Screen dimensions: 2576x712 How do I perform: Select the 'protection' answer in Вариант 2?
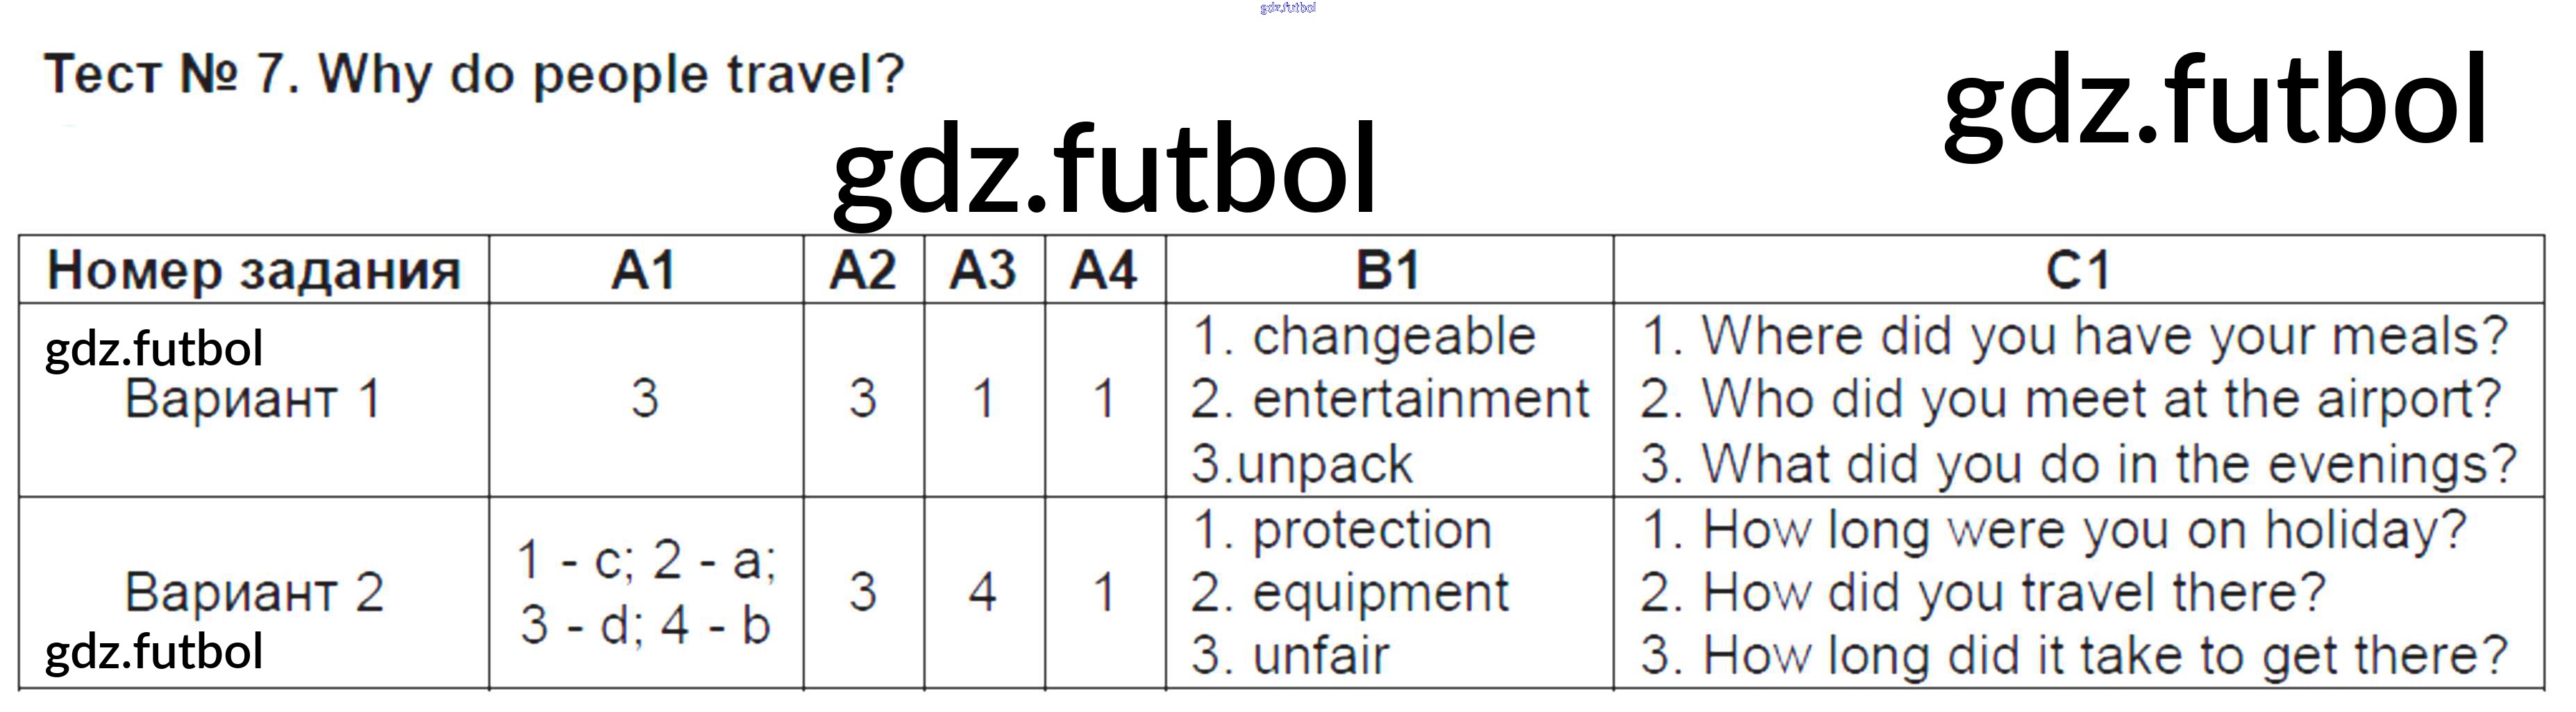[x=1371, y=530]
